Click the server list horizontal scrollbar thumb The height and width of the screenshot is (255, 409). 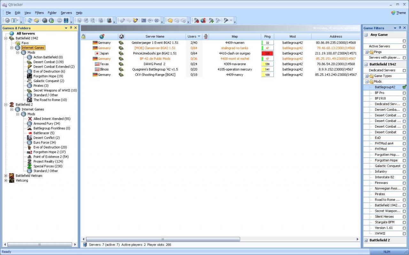[x=163, y=239]
